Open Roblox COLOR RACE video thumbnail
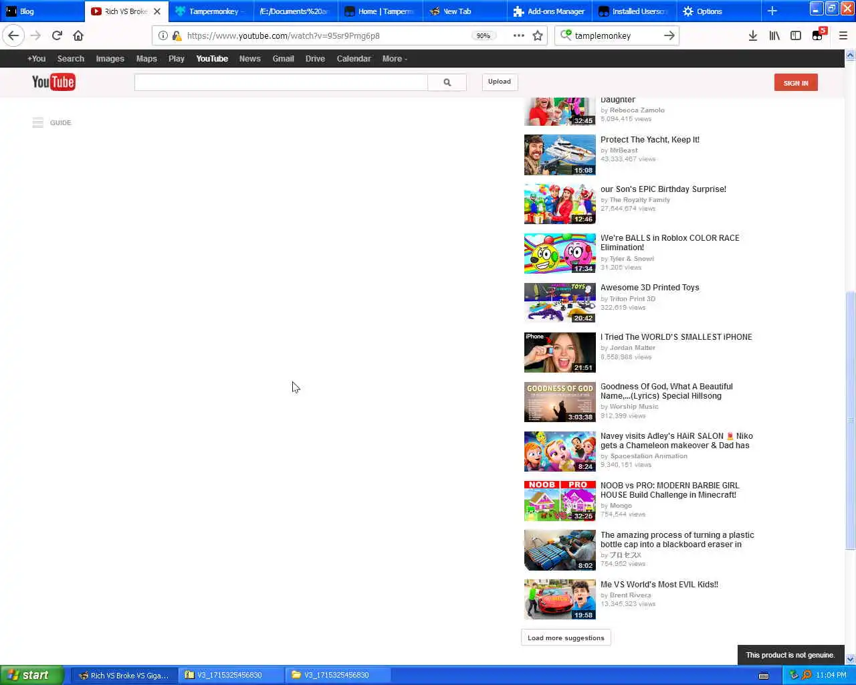Viewport: 856px width, 685px height. 560,254
